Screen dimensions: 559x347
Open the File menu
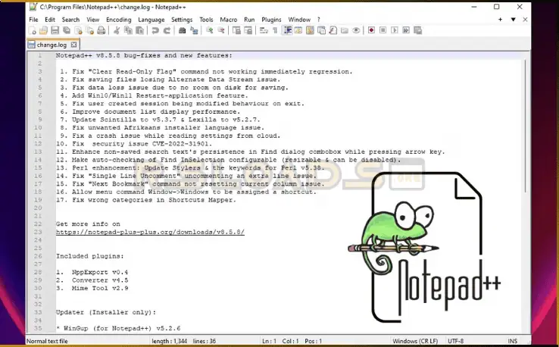tap(33, 20)
